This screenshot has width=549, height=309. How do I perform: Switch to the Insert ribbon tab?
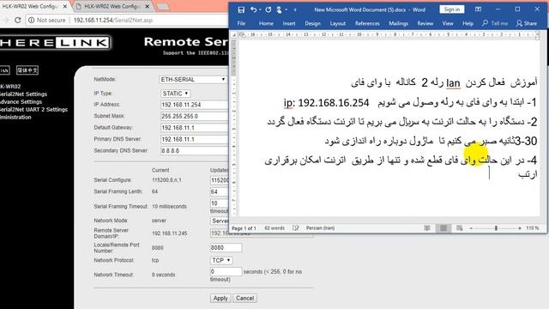point(289,23)
